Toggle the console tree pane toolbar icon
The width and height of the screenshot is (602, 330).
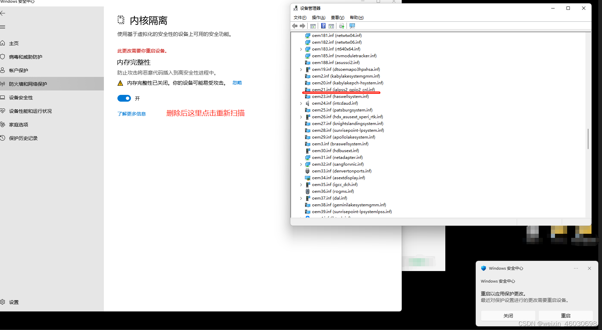coord(313,26)
